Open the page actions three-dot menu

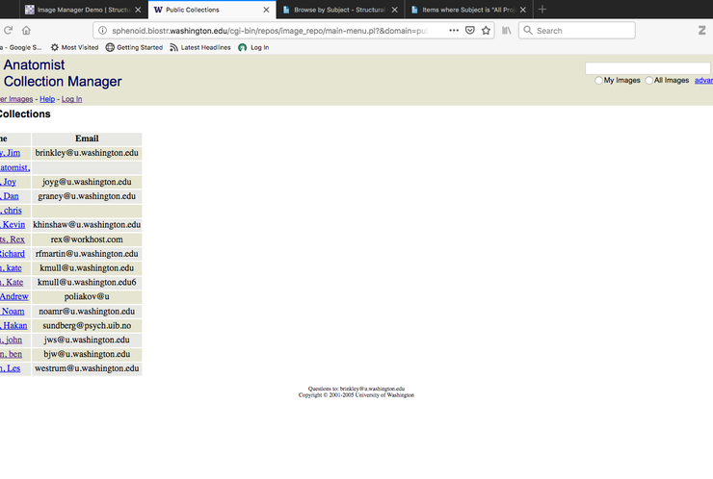[x=454, y=31]
